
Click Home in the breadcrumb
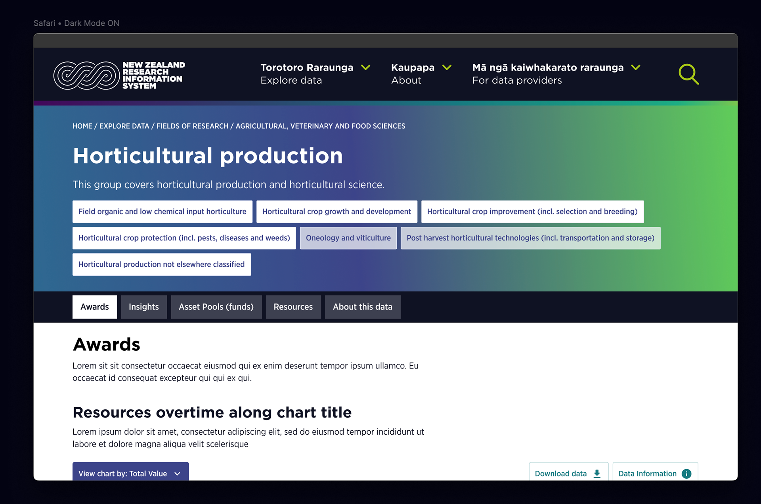(82, 126)
